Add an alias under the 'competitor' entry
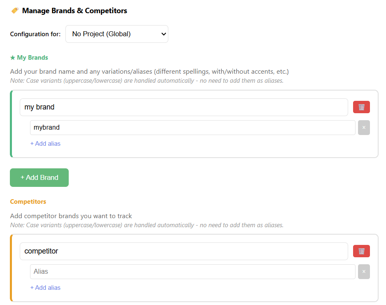Image resolution: width=386 pixels, height=305 pixels. (45, 288)
